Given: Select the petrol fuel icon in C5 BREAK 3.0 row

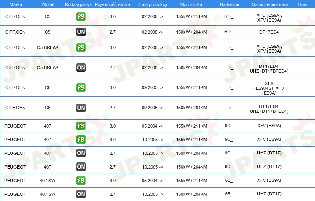Looking at the screenshot, I should pos(81,47).
